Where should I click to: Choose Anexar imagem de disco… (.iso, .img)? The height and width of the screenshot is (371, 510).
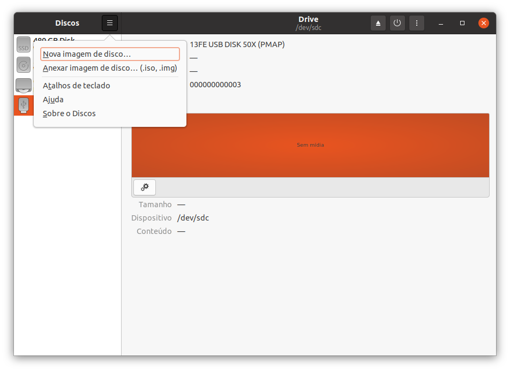coord(110,68)
